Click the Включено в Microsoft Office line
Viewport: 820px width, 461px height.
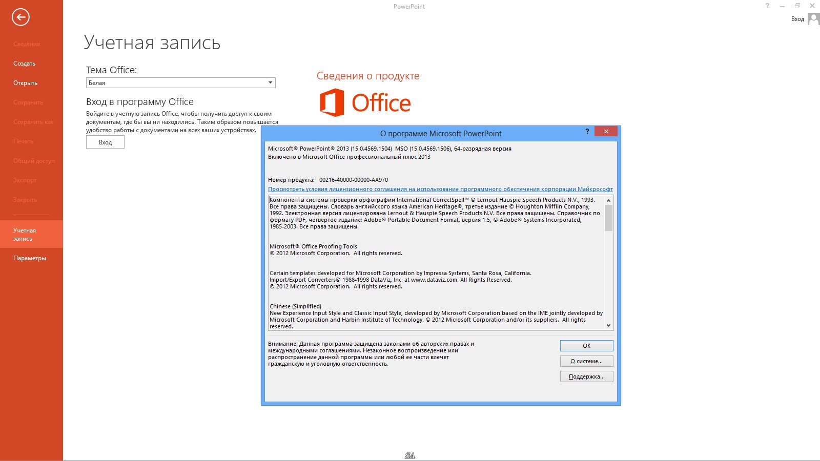(x=349, y=157)
